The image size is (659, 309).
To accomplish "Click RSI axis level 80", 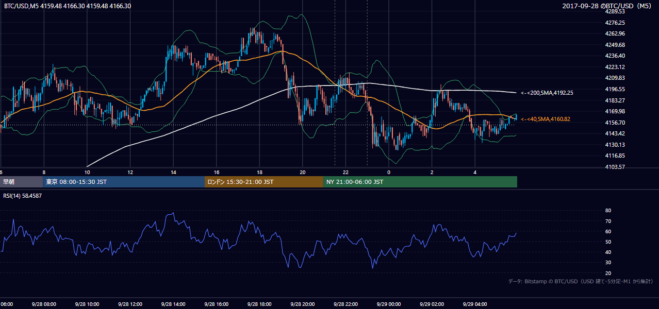I will tap(608, 211).
